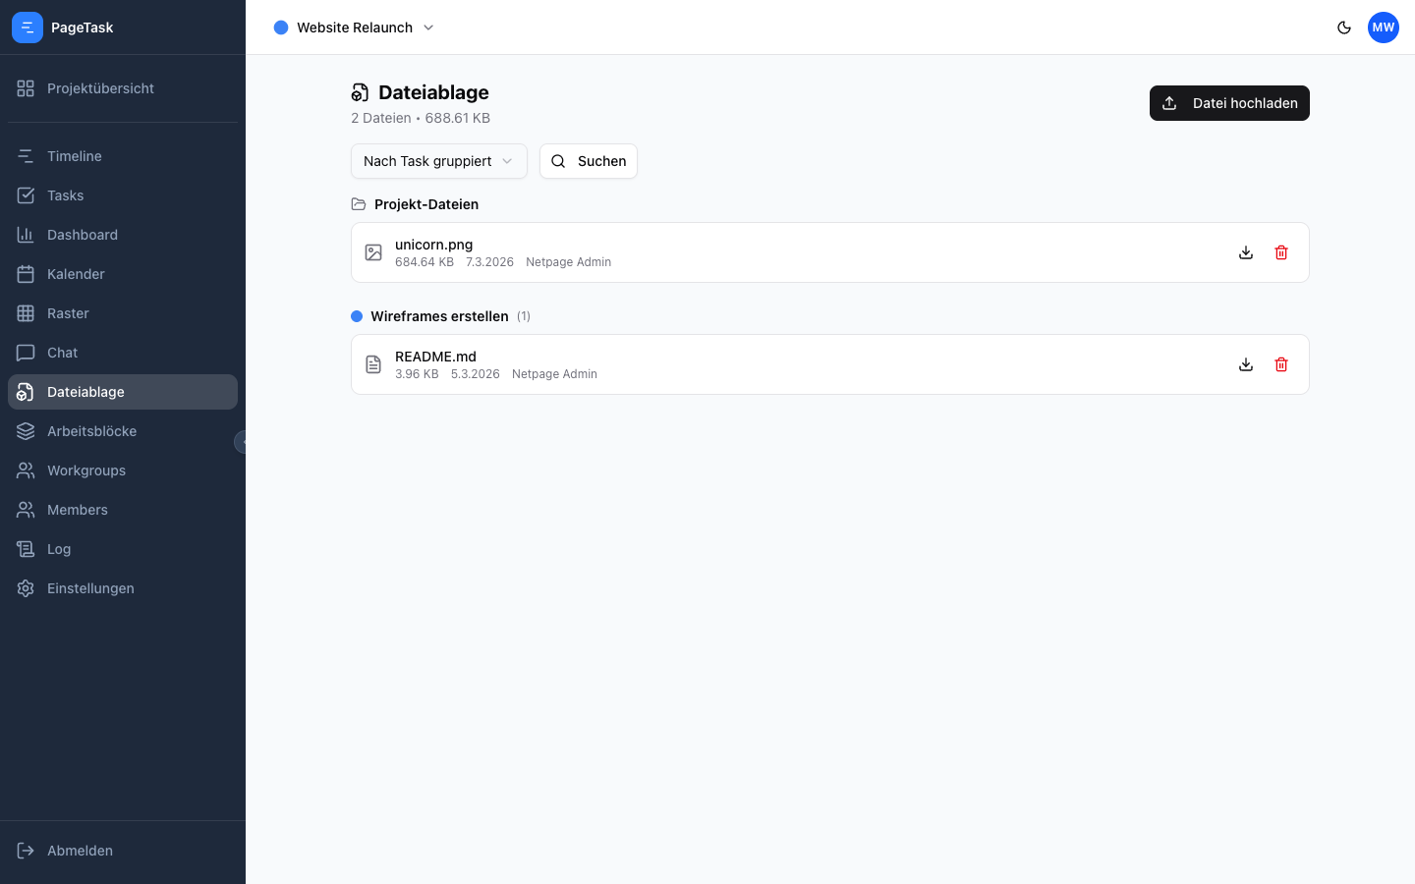Click the PageTask logo icon
The width and height of the screenshot is (1415, 884).
point(28,28)
